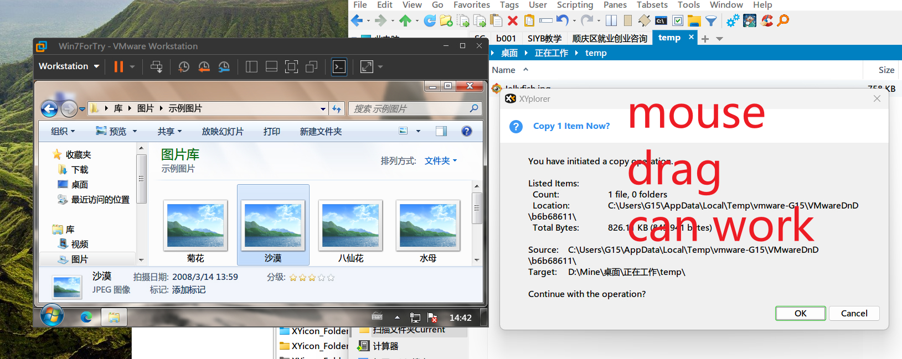The height and width of the screenshot is (359, 902).
Task: Expand view options arrow in explorer
Action: (418, 131)
